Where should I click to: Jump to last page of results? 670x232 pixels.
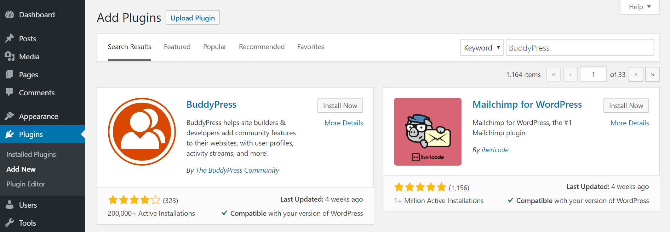[x=653, y=75]
